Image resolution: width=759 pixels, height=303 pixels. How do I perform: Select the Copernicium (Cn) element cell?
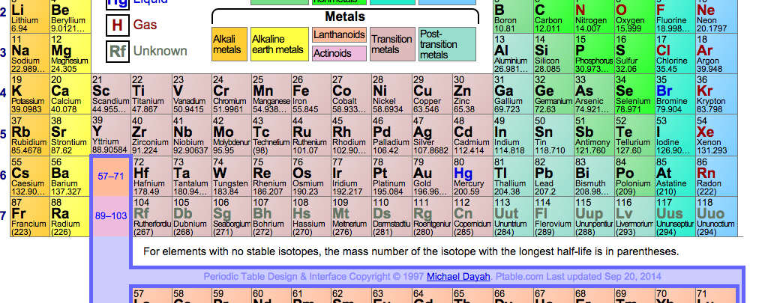coord(473,217)
